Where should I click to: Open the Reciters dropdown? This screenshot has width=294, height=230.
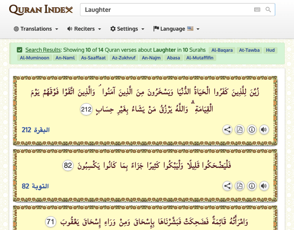click(x=84, y=29)
